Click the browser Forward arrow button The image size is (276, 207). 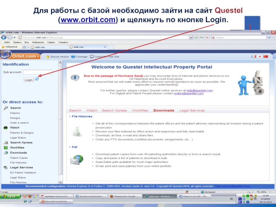pos(10,37)
